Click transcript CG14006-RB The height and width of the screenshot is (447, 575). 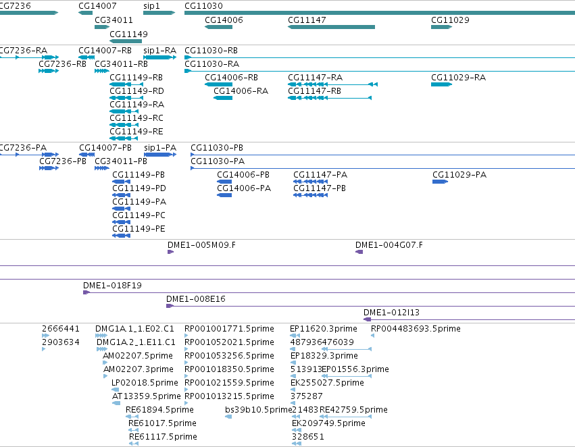218,84
